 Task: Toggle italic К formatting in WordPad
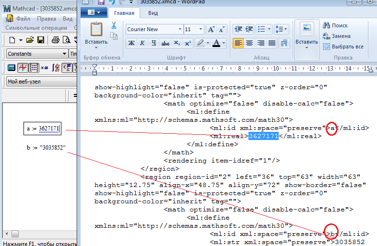142,43
